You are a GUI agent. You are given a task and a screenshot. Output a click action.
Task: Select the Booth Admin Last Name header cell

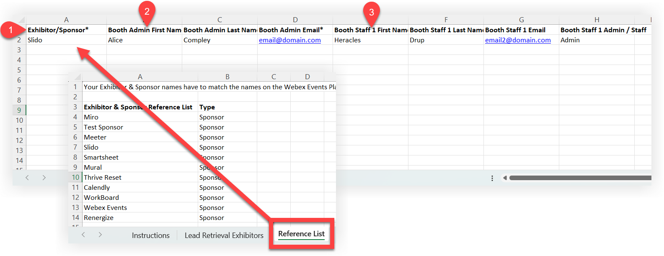pos(220,30)
